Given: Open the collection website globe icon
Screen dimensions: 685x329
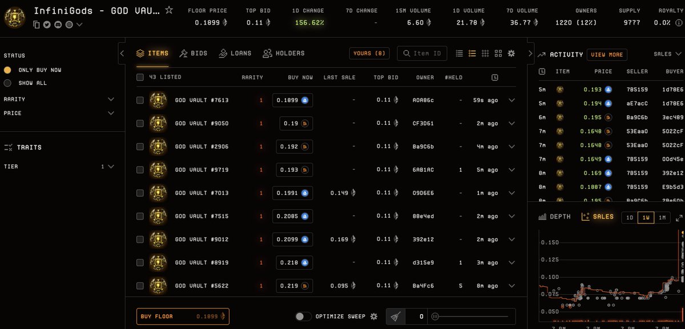Looking at the screenshot, I should (x=69, y=25).
